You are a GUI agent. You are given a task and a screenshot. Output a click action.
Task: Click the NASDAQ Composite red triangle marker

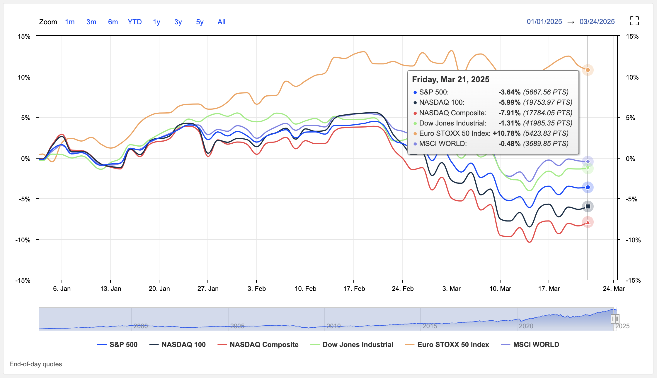coord(588,222)
